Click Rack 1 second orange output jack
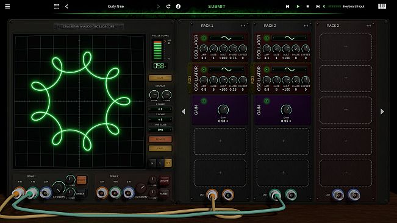Image resolution: width=397 pixels, height=223 pixels. pyautogui.click(x=228, y=195)
